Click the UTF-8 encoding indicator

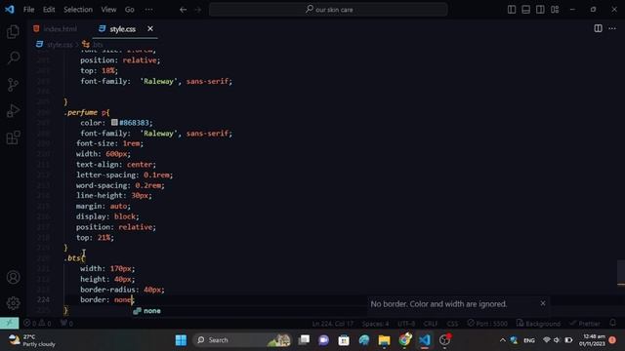click(x=406, y=324)
